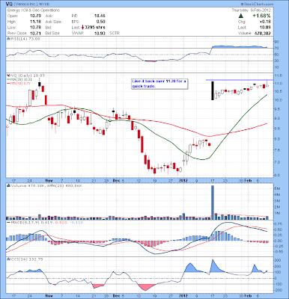The height and width of the screenshot is (299, 289).
Task: Click the Volume panel bar-chart icon
Action: pos(7,185)
